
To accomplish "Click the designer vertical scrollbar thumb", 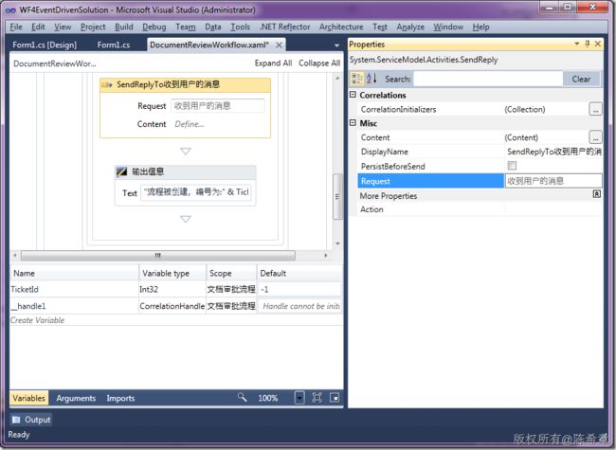I will 336,196.
